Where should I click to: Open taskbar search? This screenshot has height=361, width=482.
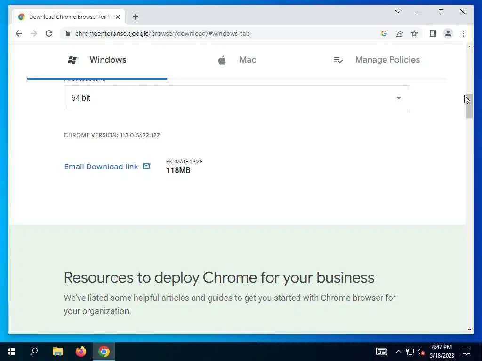pyautogui.click(x=34, y=352)
